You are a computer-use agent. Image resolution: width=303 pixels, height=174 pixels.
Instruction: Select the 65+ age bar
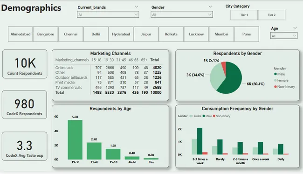[x=151, y=159]
